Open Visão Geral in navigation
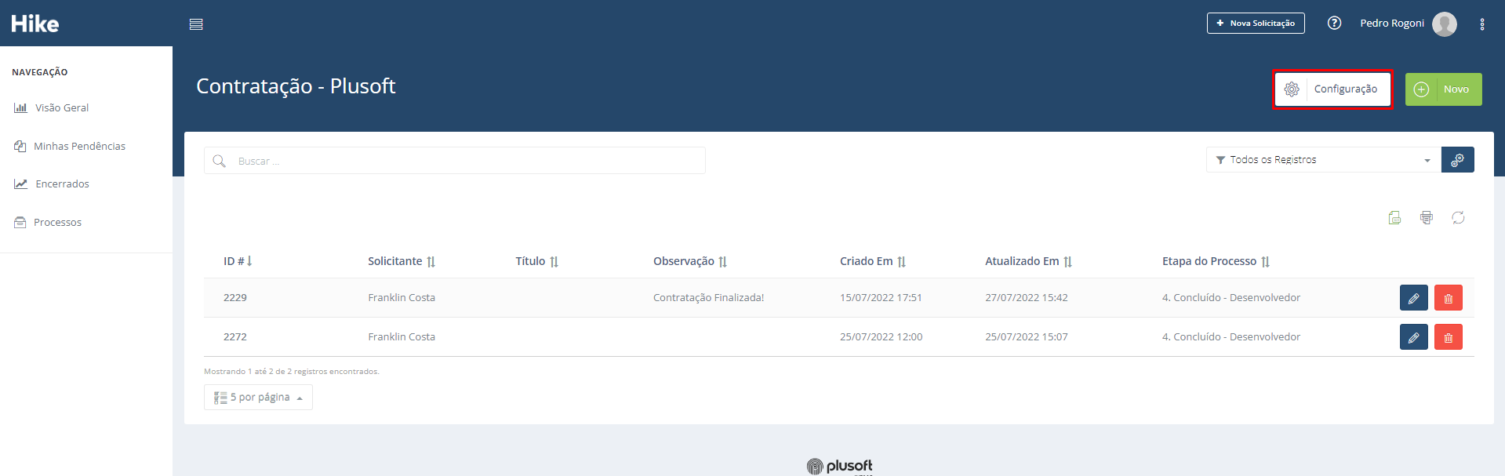 point(52,108)
